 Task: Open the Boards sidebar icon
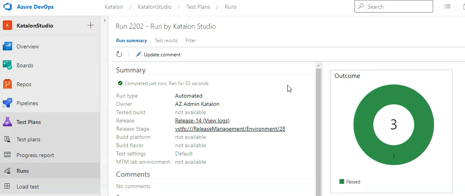7,65
